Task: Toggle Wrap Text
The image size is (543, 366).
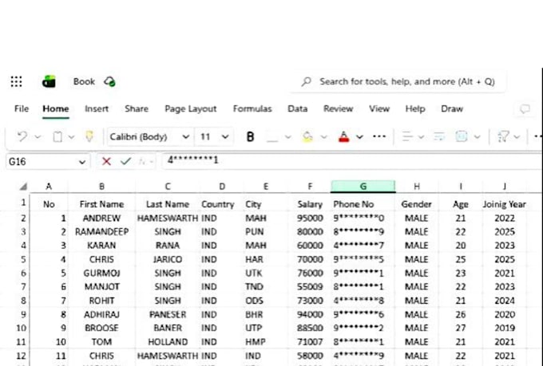Action: pyautogui.click(x=439, y=136)
